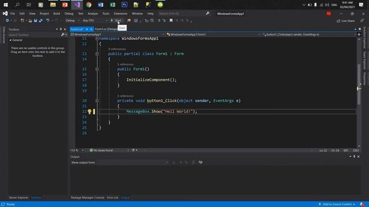Pin the Output panel with its pushpin icon
This screenshot has width=369, height=207.
tap(354, 156)
